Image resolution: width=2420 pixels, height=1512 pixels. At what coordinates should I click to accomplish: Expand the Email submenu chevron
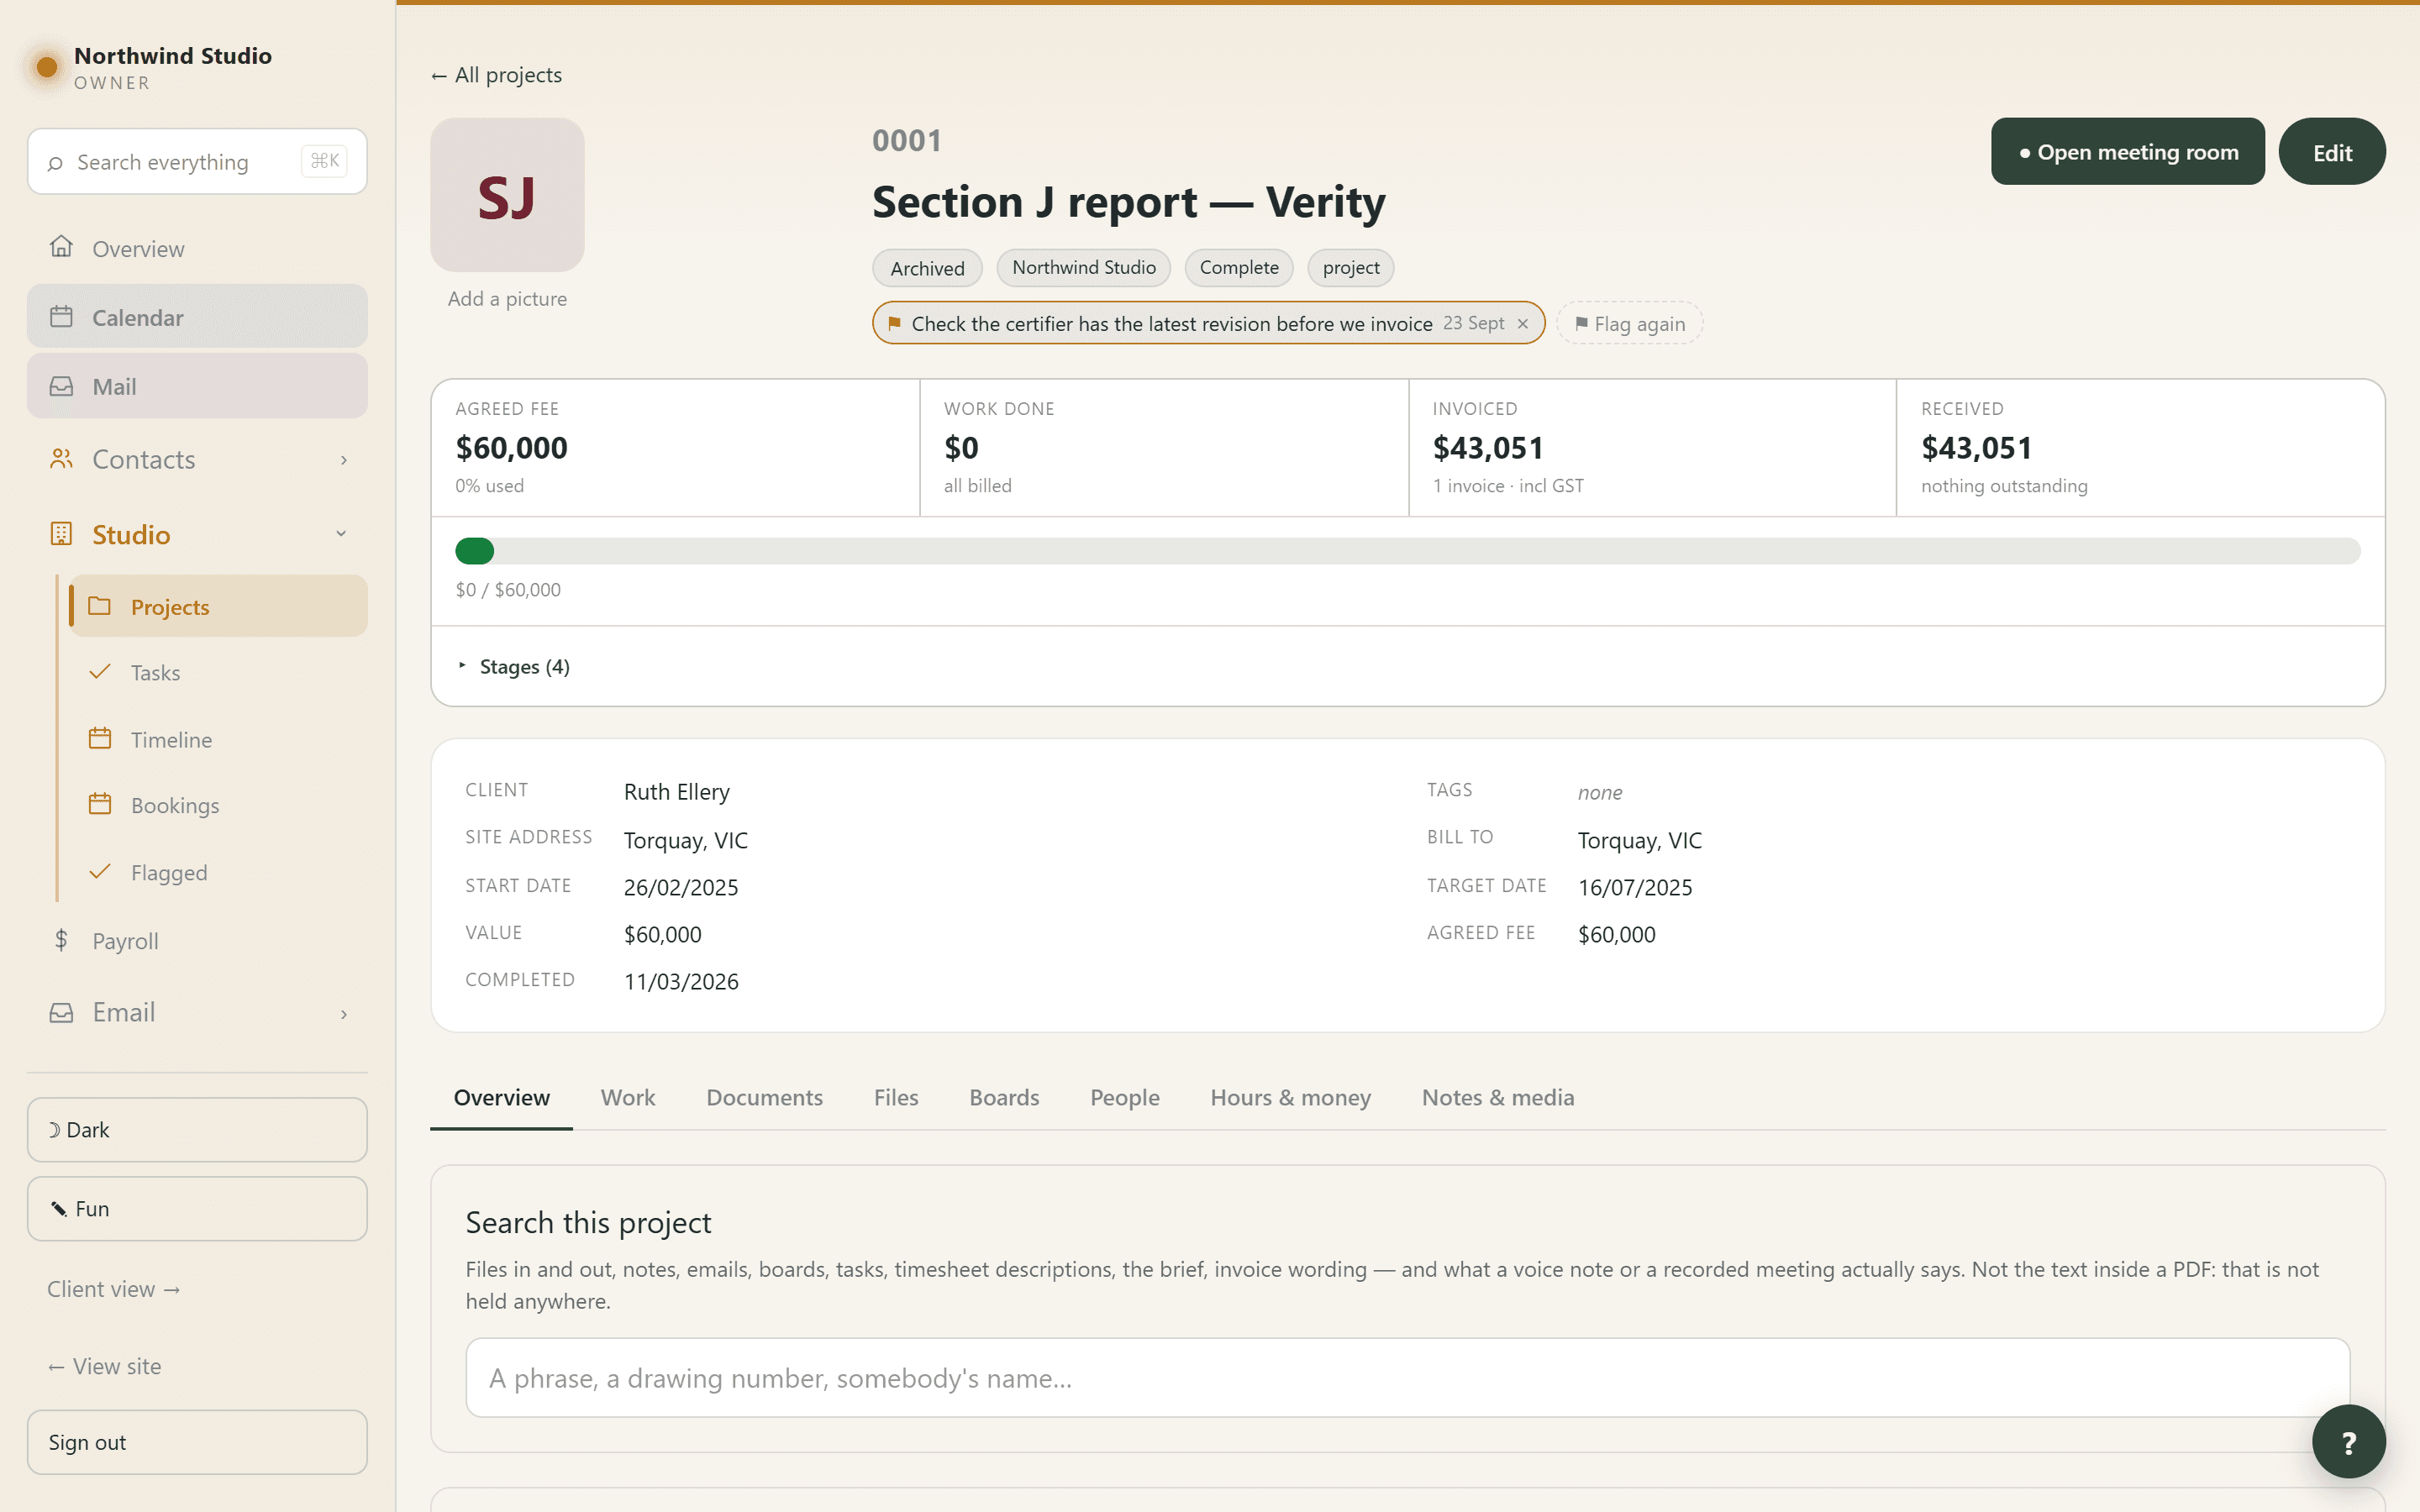point(343,1014)
